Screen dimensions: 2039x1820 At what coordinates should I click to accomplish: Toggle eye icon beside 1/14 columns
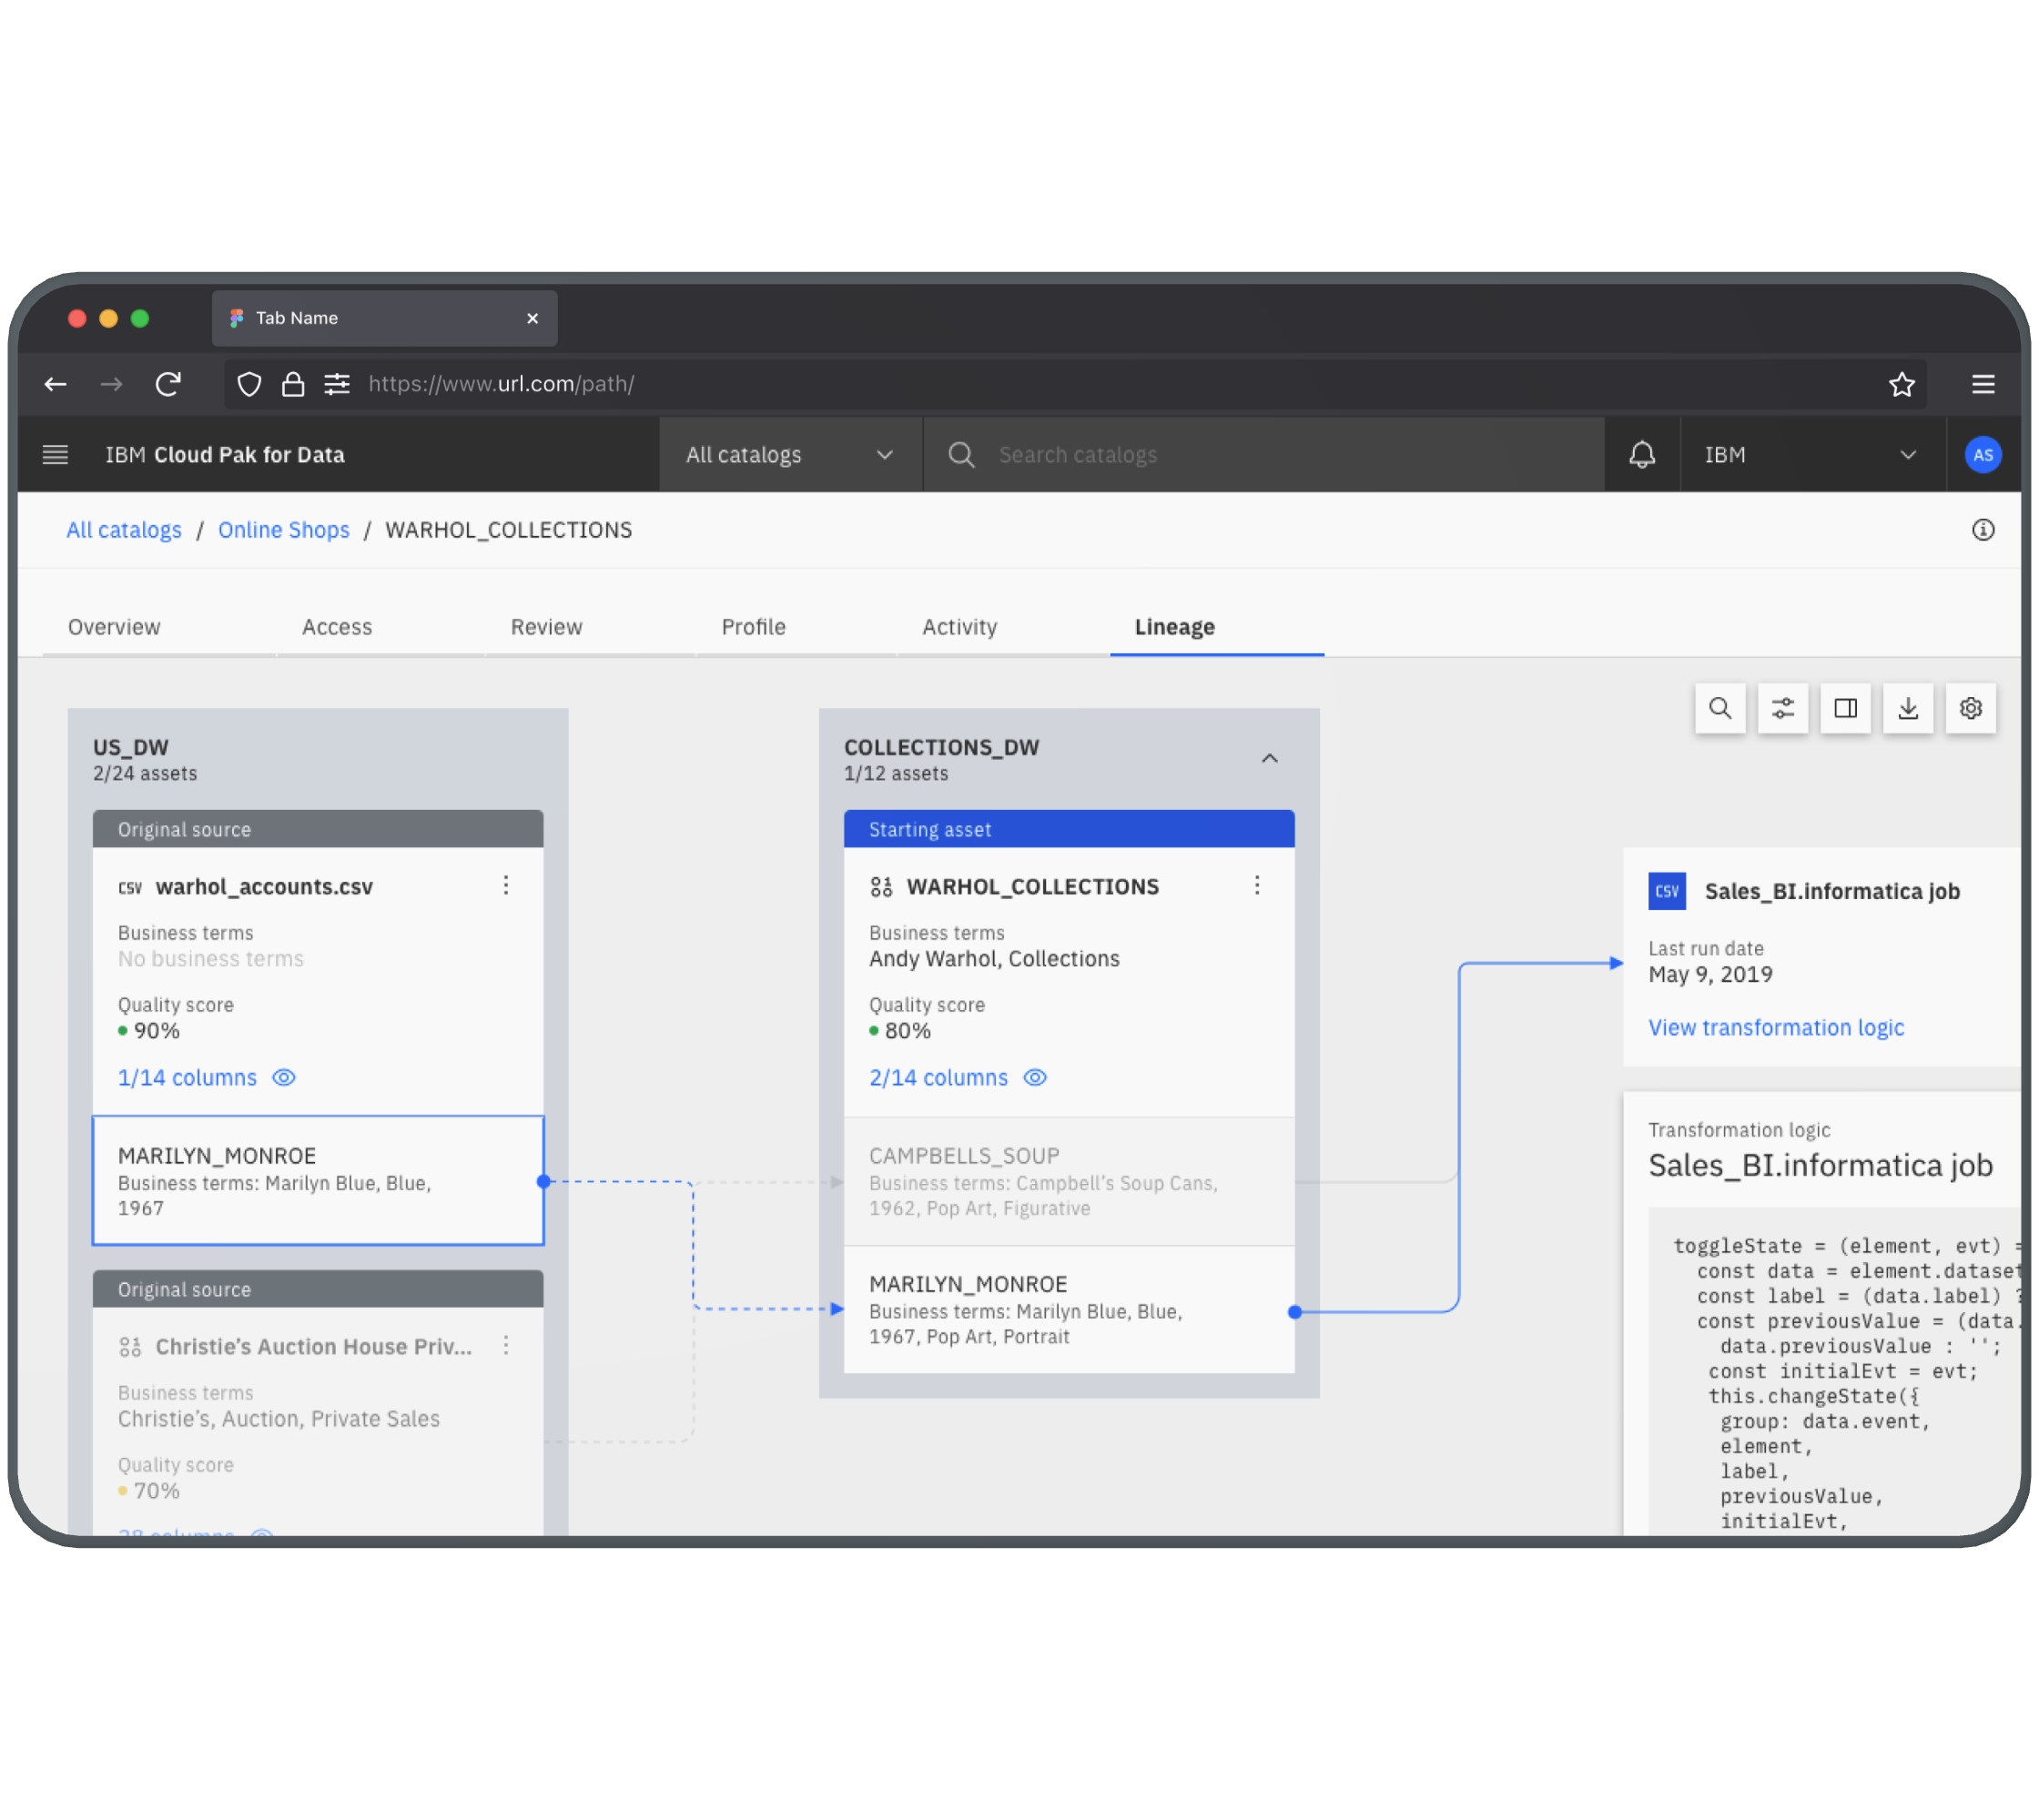pyautogui.click(x=284, y=1078)
